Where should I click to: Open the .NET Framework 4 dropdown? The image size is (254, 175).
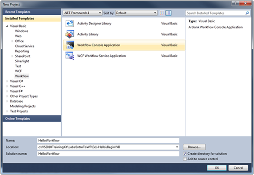(83, 13)
